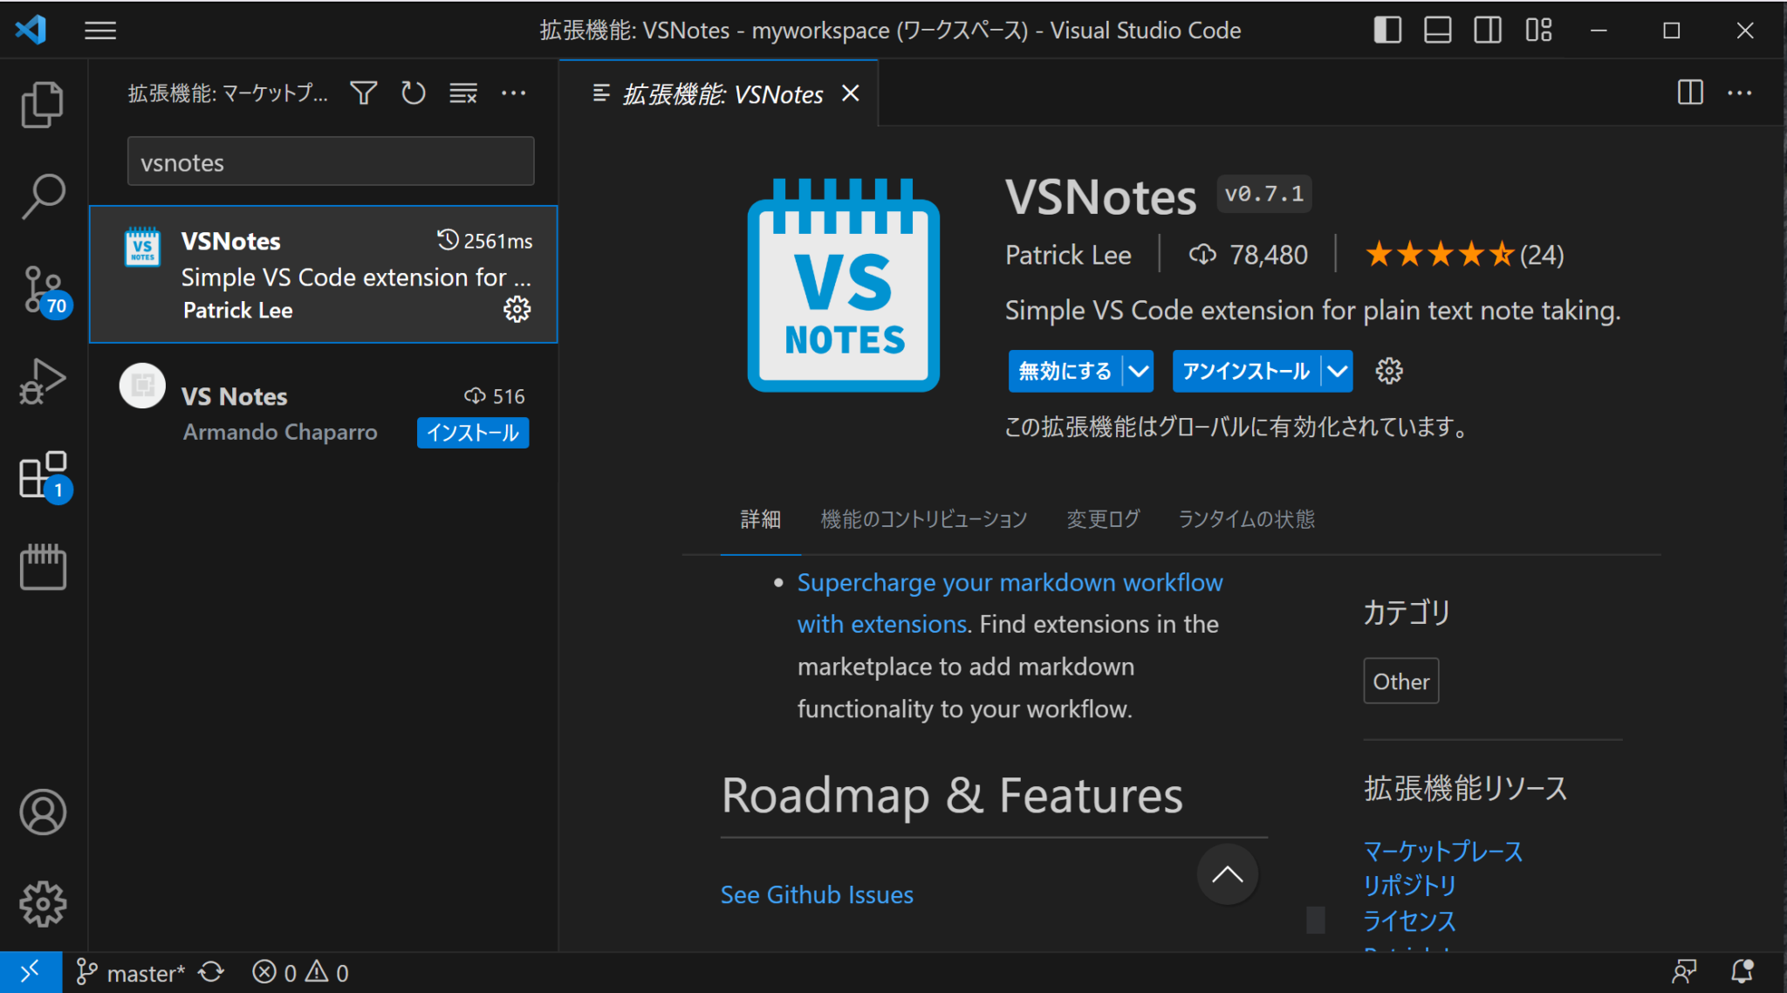This screenshot has height=993, width=1787.
Task: Split the editor using the split icon
Action: click(1689, 92)
